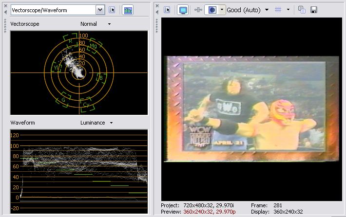Click the luminance waveform display

79,171
